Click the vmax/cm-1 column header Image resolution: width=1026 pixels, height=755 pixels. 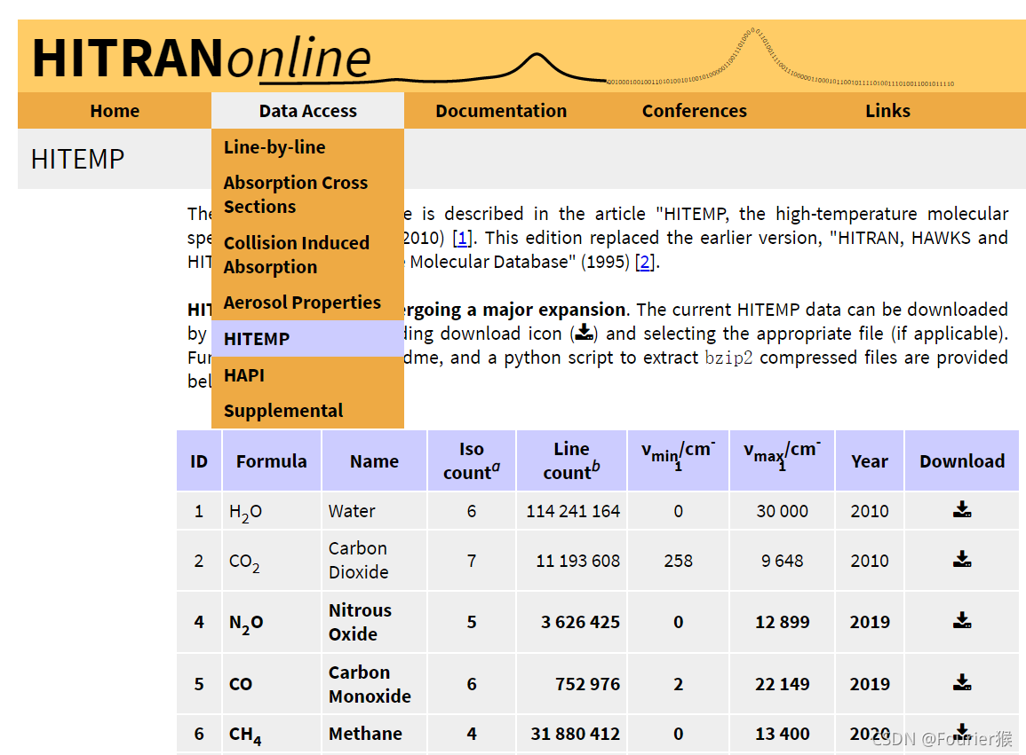click(x=782, y=460)
